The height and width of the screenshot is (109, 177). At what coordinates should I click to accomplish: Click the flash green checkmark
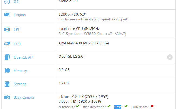pos(126,106)
